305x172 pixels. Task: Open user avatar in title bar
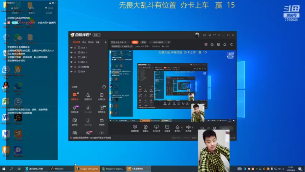[x=197, y=35]
